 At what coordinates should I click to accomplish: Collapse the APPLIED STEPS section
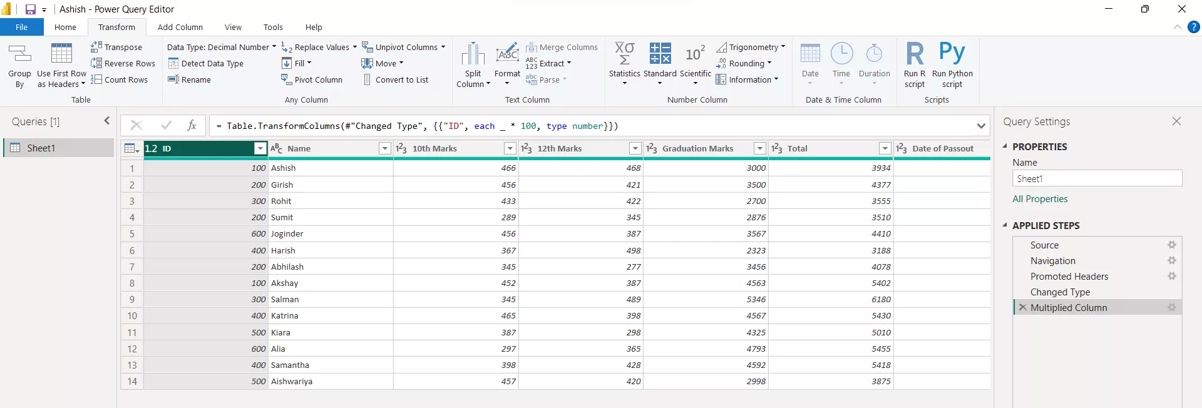[1005, 225]
